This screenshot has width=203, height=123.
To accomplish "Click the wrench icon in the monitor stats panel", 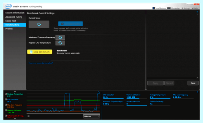I will pyautogui.click(x=197, y=92).
